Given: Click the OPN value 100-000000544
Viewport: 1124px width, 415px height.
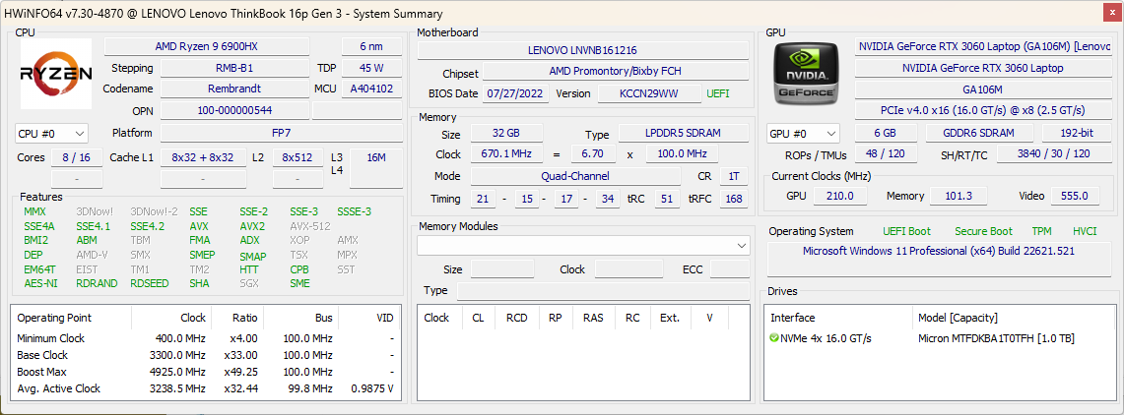Looking at the screenshot, I should pos(235,111).
